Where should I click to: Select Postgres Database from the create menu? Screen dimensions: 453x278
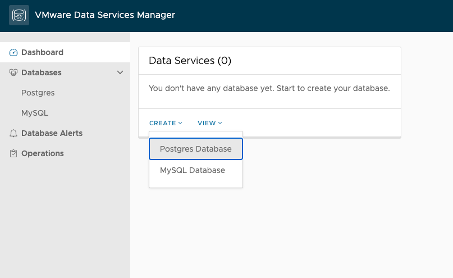(x=196, y=149)
